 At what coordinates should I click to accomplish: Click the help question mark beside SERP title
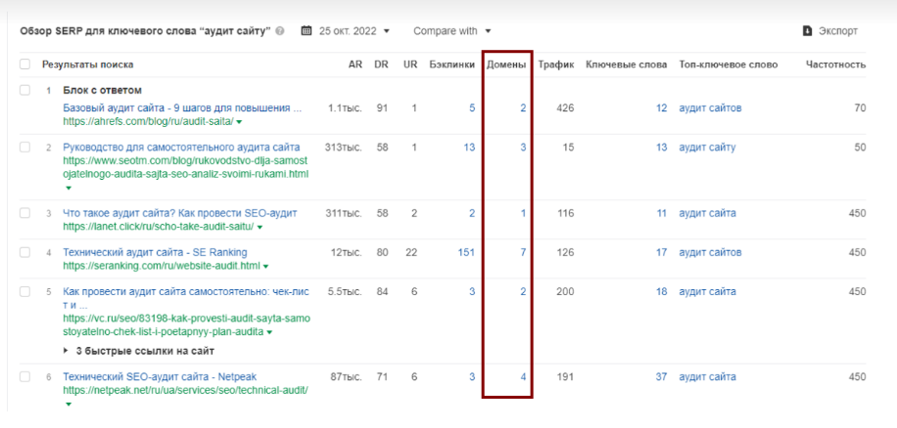281,31
